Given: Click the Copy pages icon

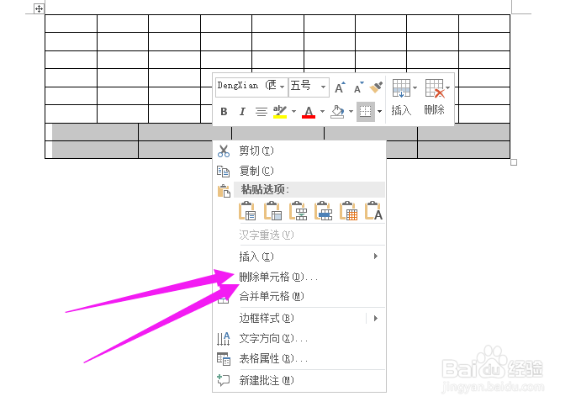Looking at the screenshot, I should click(224, 172).
